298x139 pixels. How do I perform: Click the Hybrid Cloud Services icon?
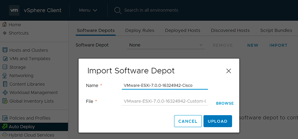pos(5,135)
